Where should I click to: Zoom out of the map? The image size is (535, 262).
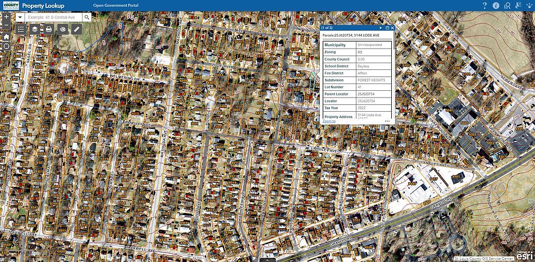click(x=6, y=26)
